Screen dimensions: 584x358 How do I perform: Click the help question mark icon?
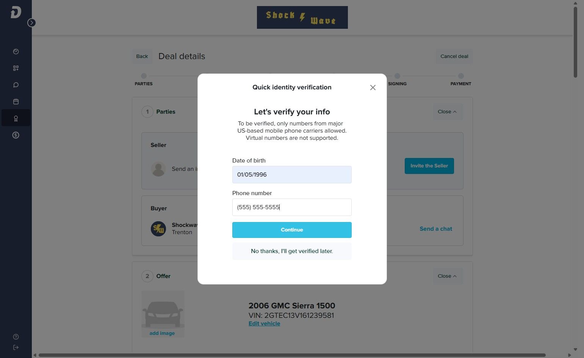[16, 337]
